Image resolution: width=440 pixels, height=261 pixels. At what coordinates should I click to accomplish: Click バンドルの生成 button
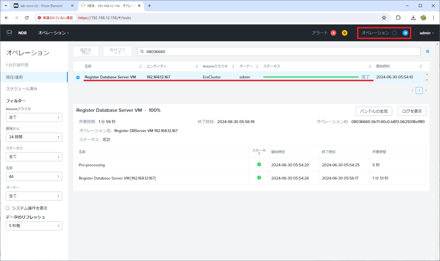pyautogui.click(x=374, y=111)
